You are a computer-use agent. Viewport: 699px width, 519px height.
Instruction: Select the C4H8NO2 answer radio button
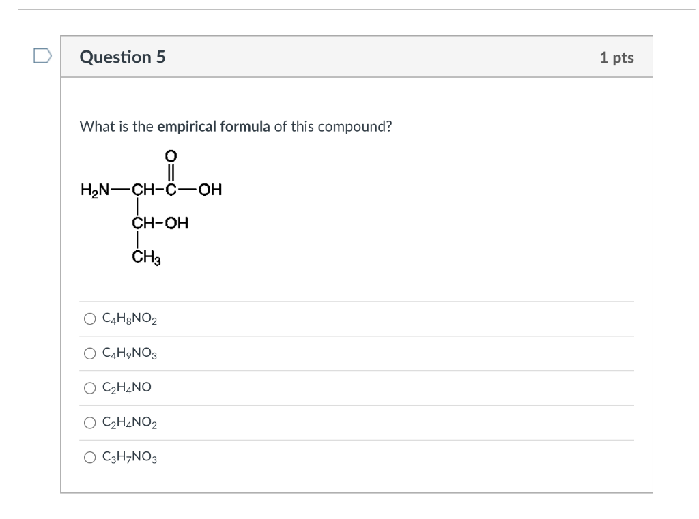point(89,317)
